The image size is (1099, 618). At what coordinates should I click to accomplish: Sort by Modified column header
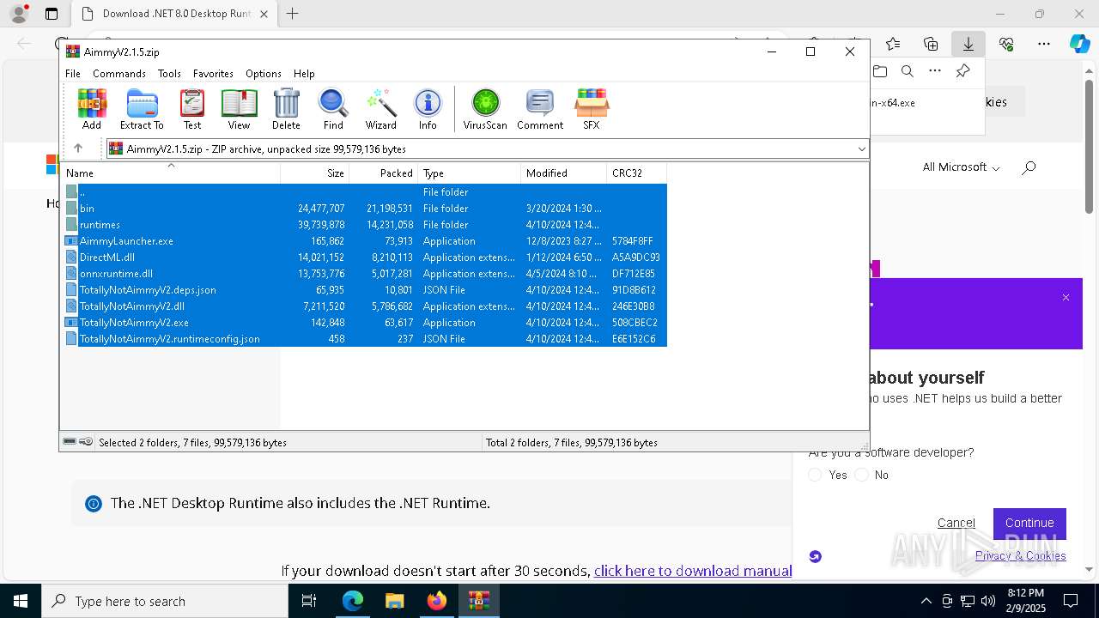pyautogui.click(x=564, y=173)
